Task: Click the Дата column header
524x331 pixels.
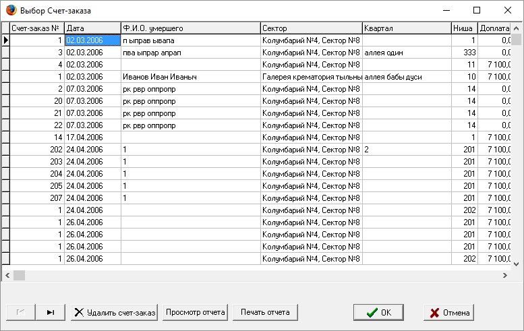Action: click(x=92, y=28)
